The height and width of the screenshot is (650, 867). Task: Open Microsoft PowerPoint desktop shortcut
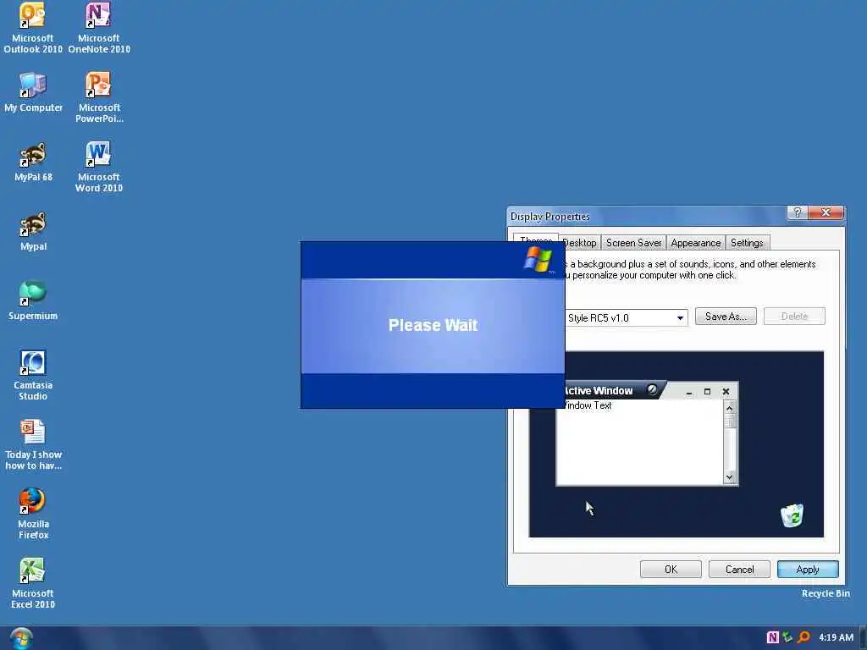[x=99, y=97]
